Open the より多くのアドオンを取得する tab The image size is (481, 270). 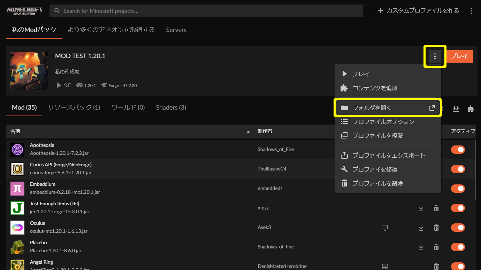click(x=111, y=30)
